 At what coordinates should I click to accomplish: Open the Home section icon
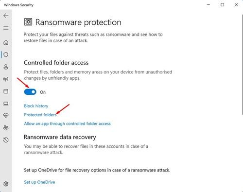click(x=6, y=42)
